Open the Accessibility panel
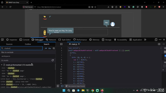Screen dimensions: 166x93 (120, 40)
